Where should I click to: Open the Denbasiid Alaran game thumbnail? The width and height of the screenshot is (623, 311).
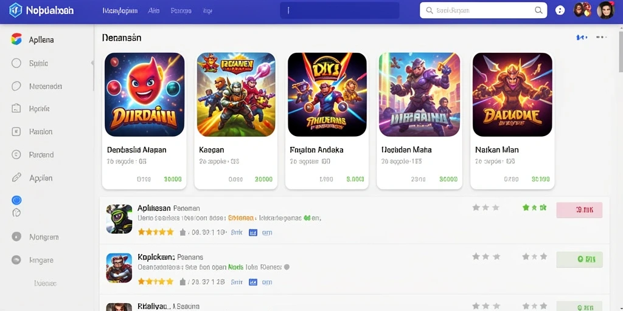click(x=144, y=94)
